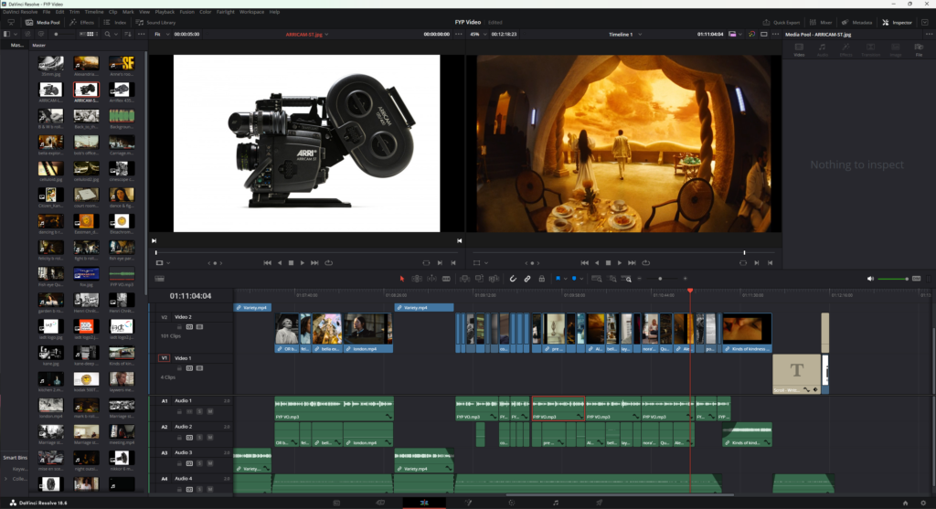Open the Fairlight page music note icon
936x509 pixels.
[555, 503]
